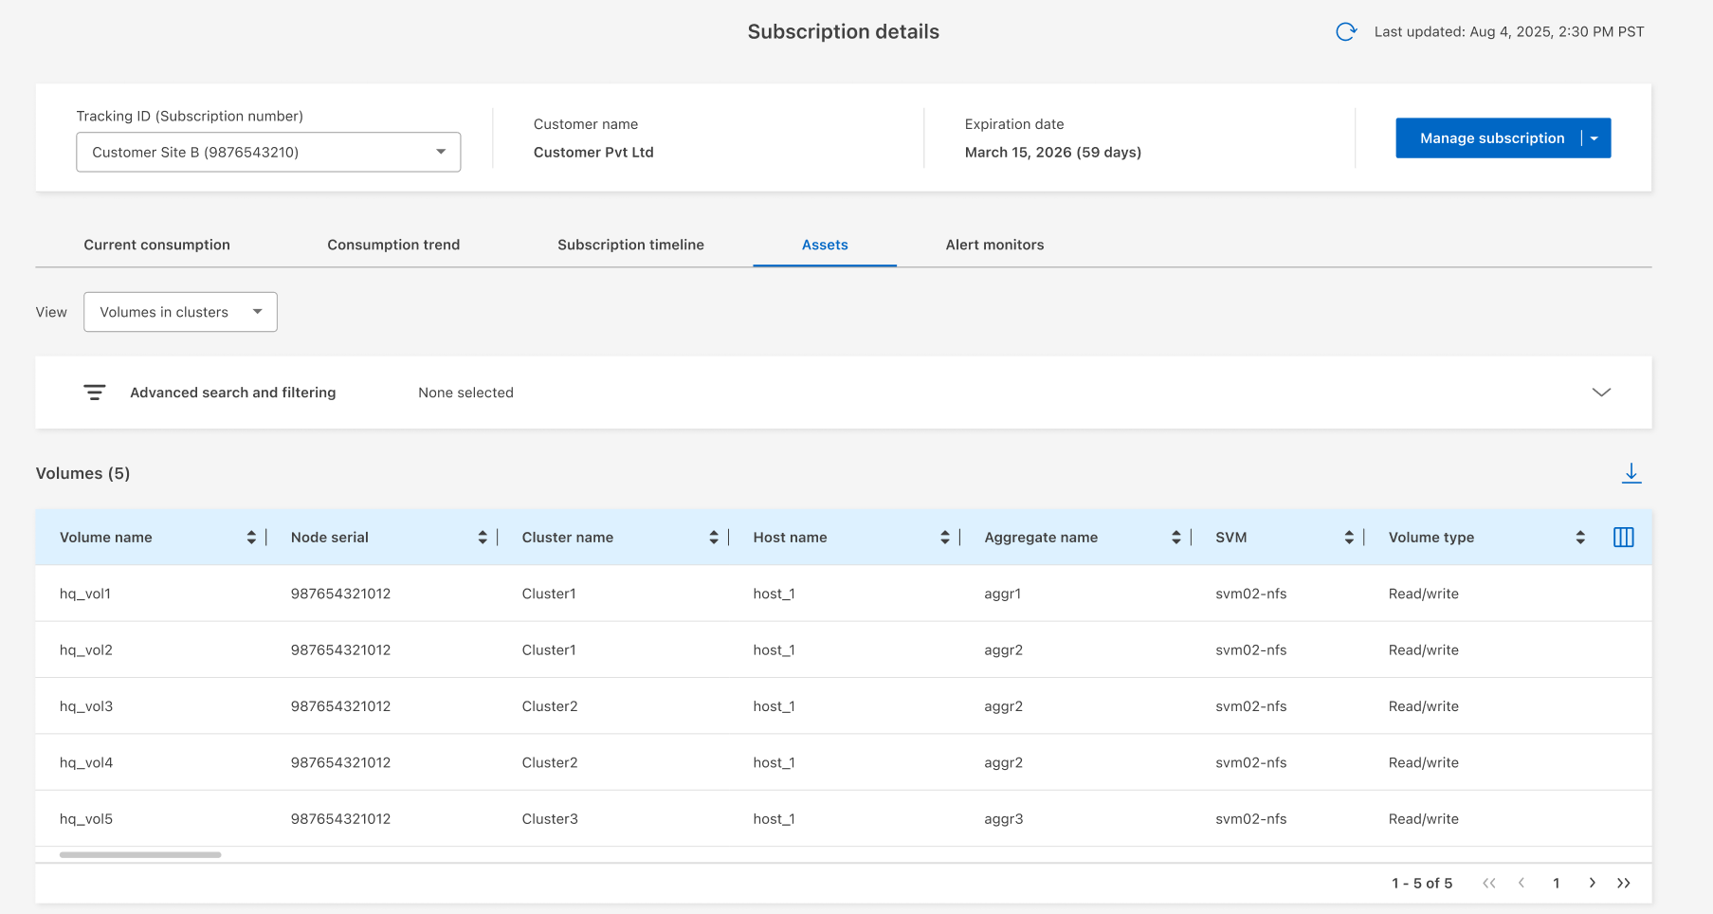This screenshot has width=1713, height=914.
Task: Sort by Volume type column
Action: tap(1580, 538)
